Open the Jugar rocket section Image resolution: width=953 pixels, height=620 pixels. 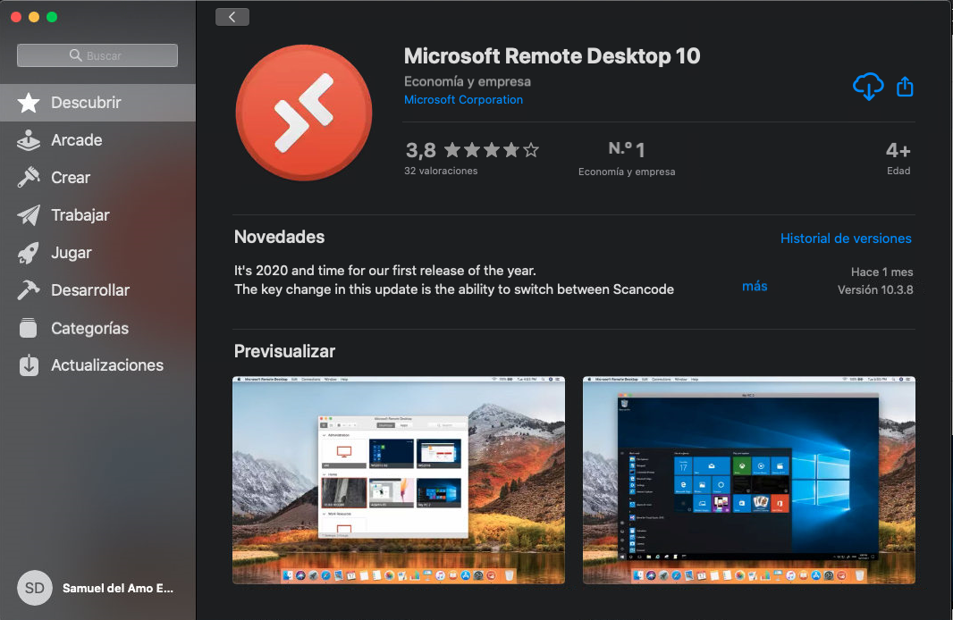71,253
